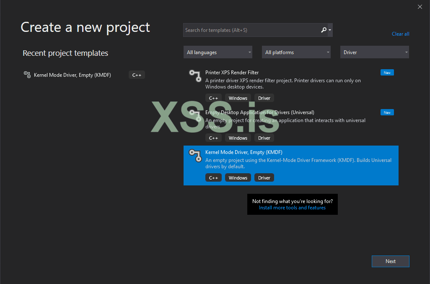Click the Printer XPS Render Filter description text
The image size is (430, 284).
tap(283, 83)
